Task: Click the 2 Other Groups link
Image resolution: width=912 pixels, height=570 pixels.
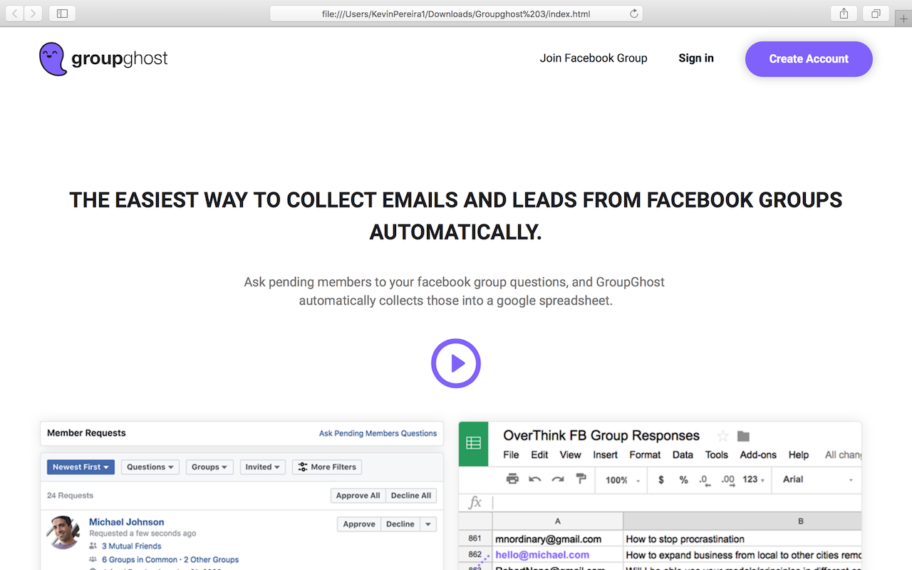Action: click(x=212, y=560)
